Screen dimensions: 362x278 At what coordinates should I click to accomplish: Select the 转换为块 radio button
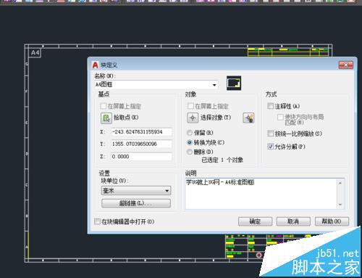click(190, 142)
